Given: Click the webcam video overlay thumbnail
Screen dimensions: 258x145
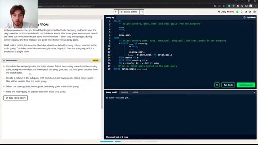Looking at the screenshot, I should [19, 14].
